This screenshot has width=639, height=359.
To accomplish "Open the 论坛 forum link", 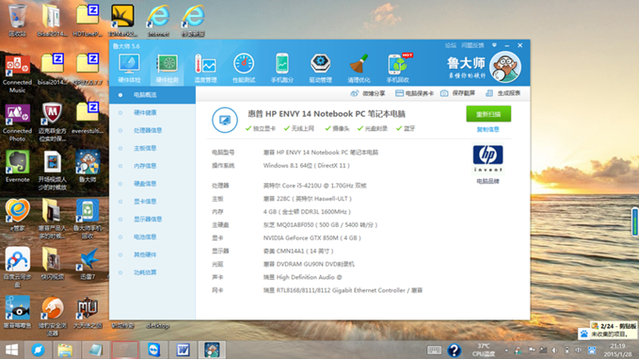I will coord(451,45).
